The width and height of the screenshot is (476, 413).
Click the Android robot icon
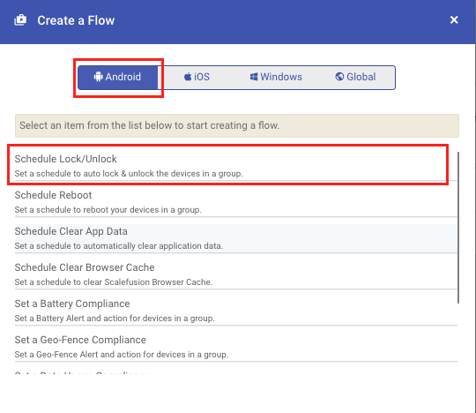[x=98, y=77]
